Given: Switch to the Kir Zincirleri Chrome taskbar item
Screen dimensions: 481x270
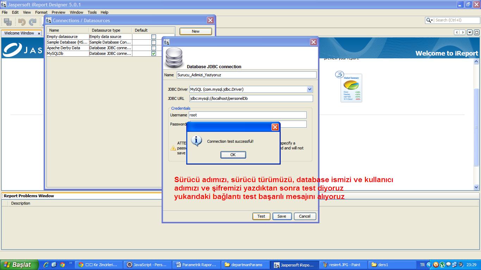Looking at the screenshot, I should coord(99,265).
